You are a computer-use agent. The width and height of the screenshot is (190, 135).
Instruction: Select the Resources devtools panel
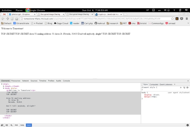[16, 81]
